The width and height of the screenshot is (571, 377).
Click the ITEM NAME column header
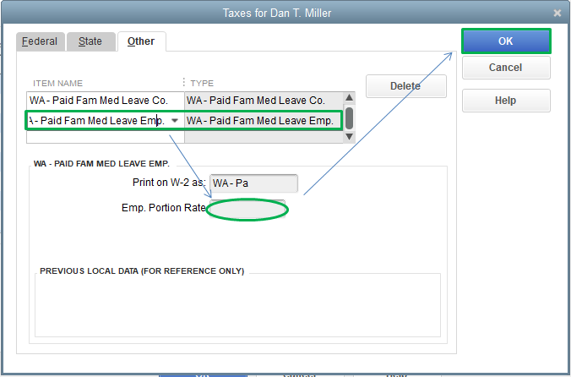pos(58,84)
